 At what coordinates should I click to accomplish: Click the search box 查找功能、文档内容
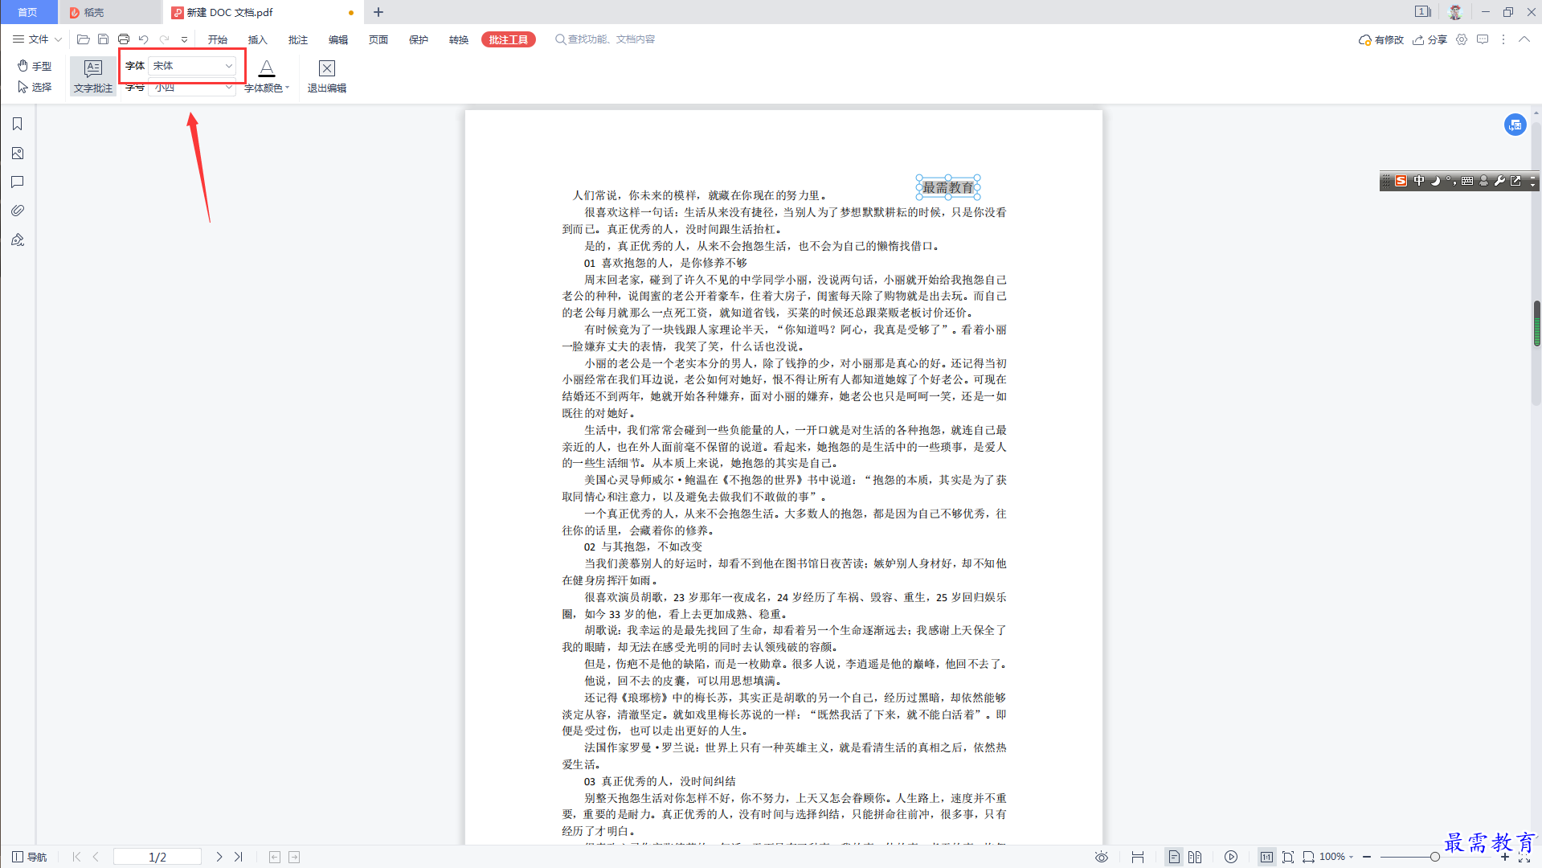pos(605,39)
